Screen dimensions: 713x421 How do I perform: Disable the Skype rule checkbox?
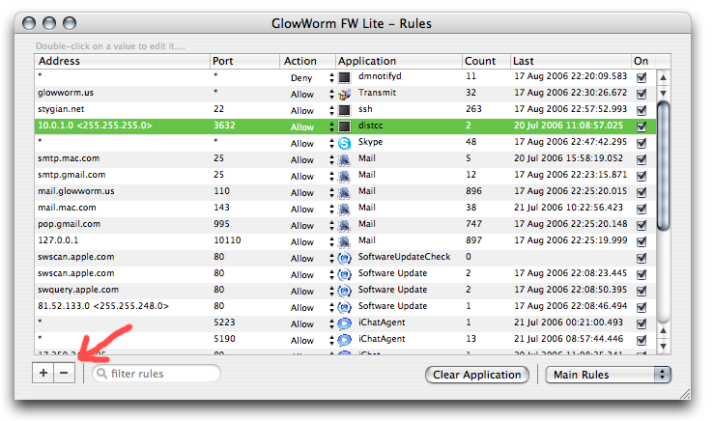pos(642,143)
